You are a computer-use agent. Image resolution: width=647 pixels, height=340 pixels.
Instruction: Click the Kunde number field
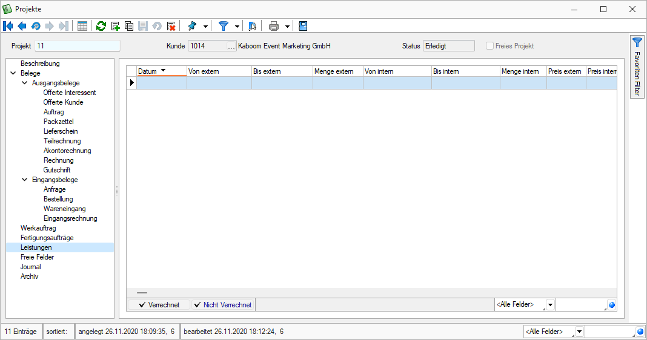[208, 46]
